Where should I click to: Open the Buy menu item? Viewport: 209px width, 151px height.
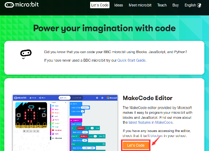(x=175, y=5)
